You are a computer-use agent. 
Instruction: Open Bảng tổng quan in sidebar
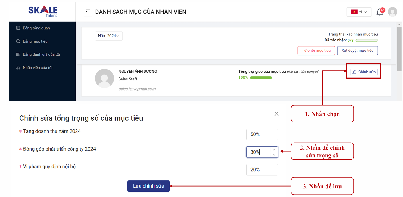point(36,28)
